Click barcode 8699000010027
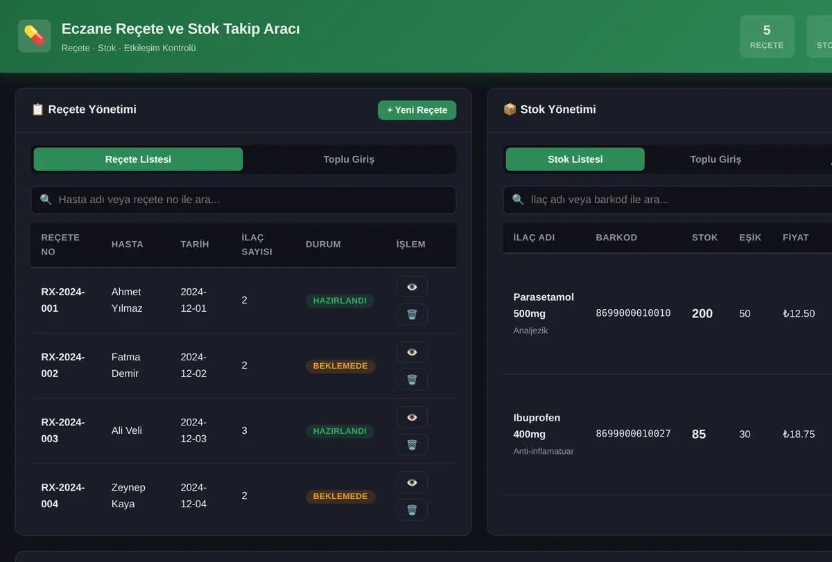 tap(633, 434)
